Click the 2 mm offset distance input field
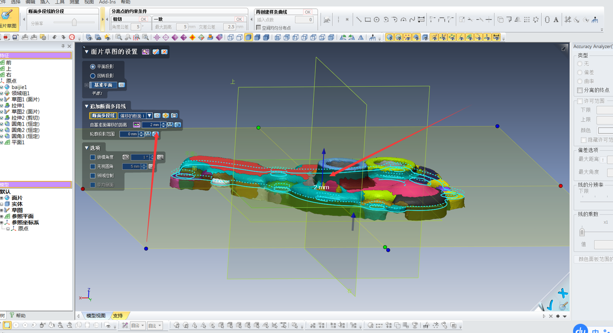613x333 pixels. [151, 125]
